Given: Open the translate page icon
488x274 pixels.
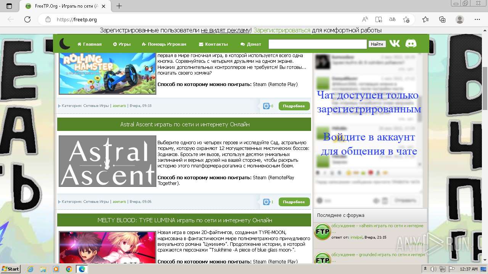Looking at the screenshot, I should (392, 19).
